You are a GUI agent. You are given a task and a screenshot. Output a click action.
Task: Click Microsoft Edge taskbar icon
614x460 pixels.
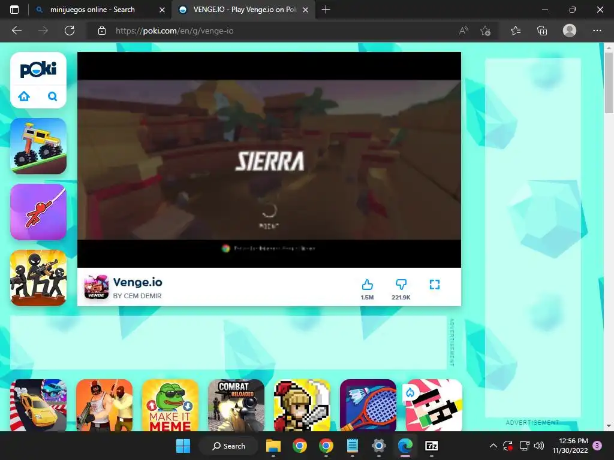tap(405, 446)
